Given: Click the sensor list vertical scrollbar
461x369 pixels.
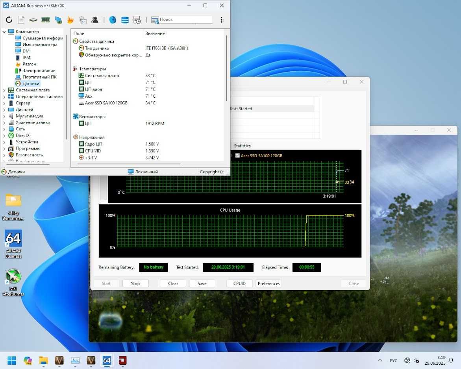Looking at the screenshot, I should [226, 68].
